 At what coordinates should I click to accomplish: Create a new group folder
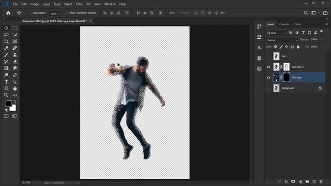click(307, 181)
